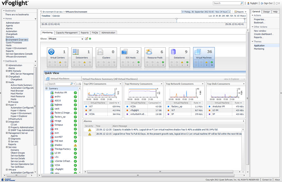Open Service Operations Console home item

[19, 54]
